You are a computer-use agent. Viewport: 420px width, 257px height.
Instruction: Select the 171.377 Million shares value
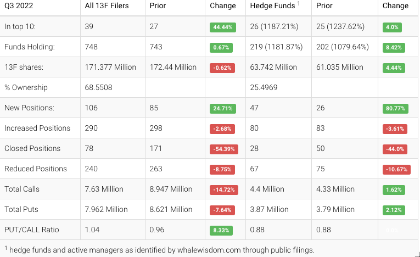110,67
